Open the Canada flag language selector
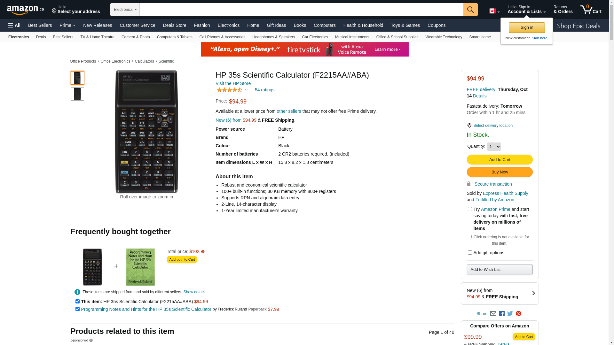This screenshot has height=345, width=614. coord(494,11)
